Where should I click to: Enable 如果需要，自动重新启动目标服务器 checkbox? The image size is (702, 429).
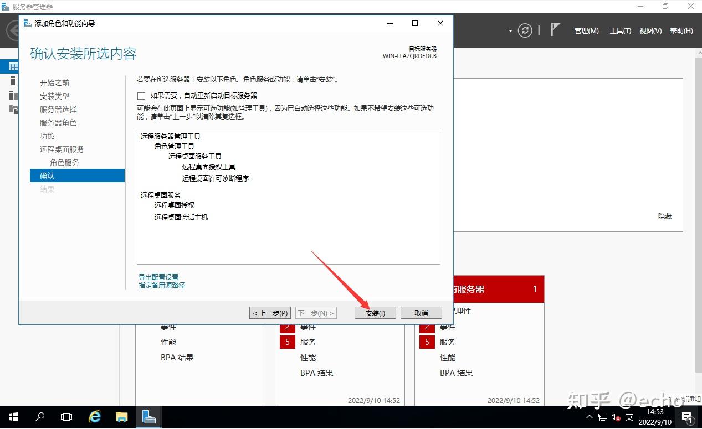[141, 95]
